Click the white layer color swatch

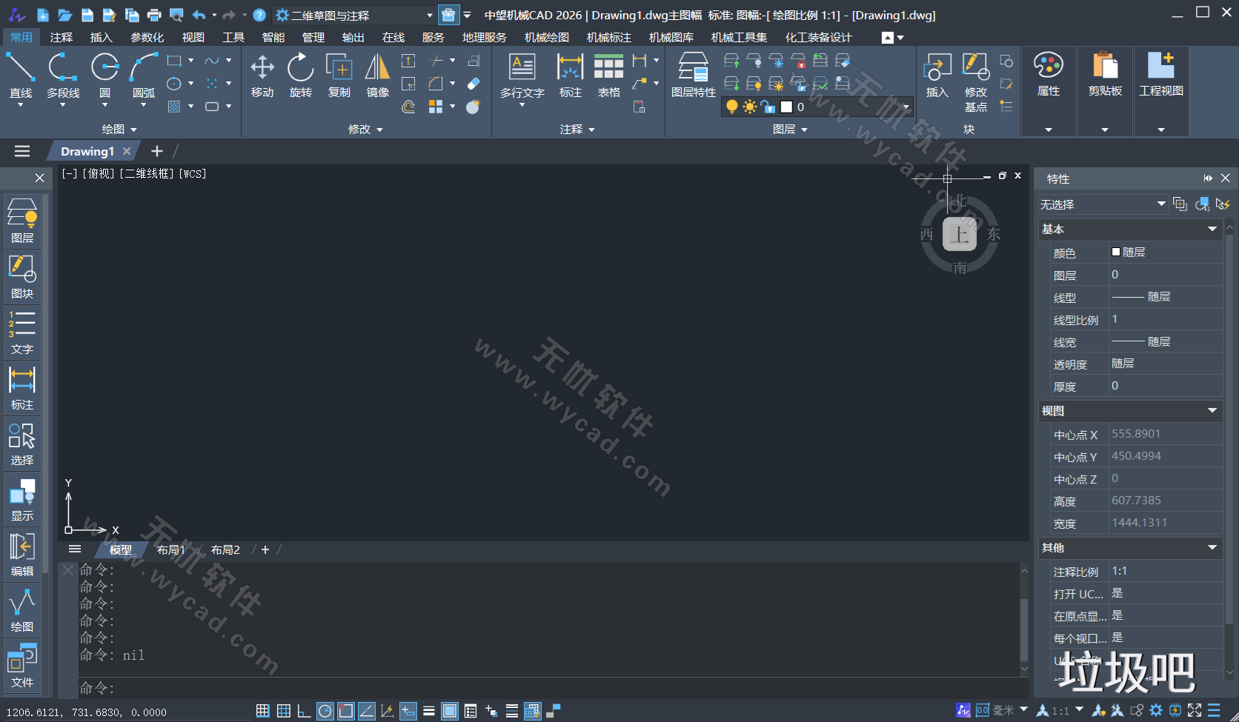(x=787, y=107)
